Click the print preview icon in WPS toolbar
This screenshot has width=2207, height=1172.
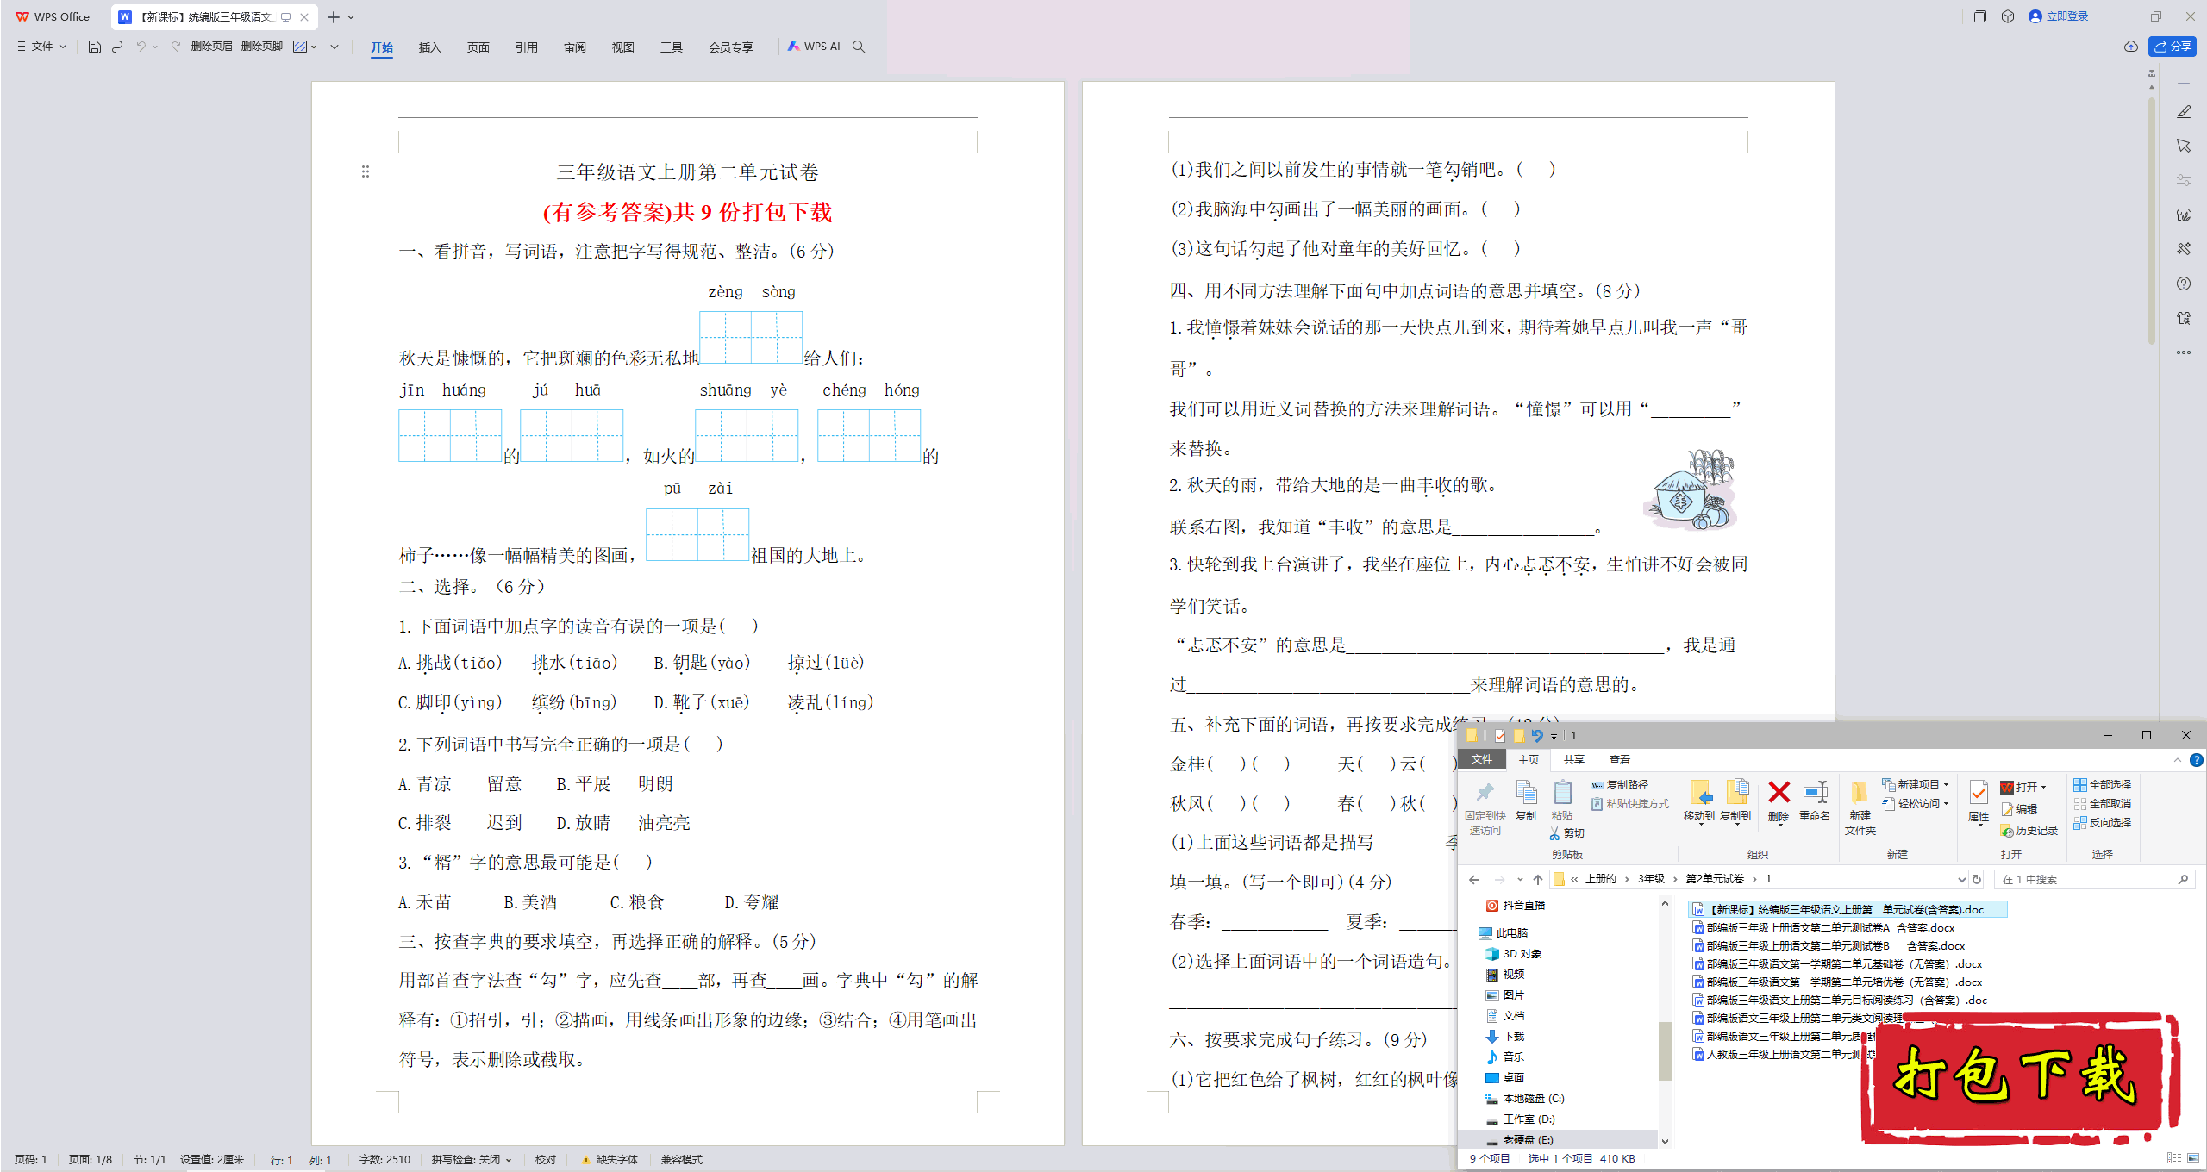tap(117, 47)
